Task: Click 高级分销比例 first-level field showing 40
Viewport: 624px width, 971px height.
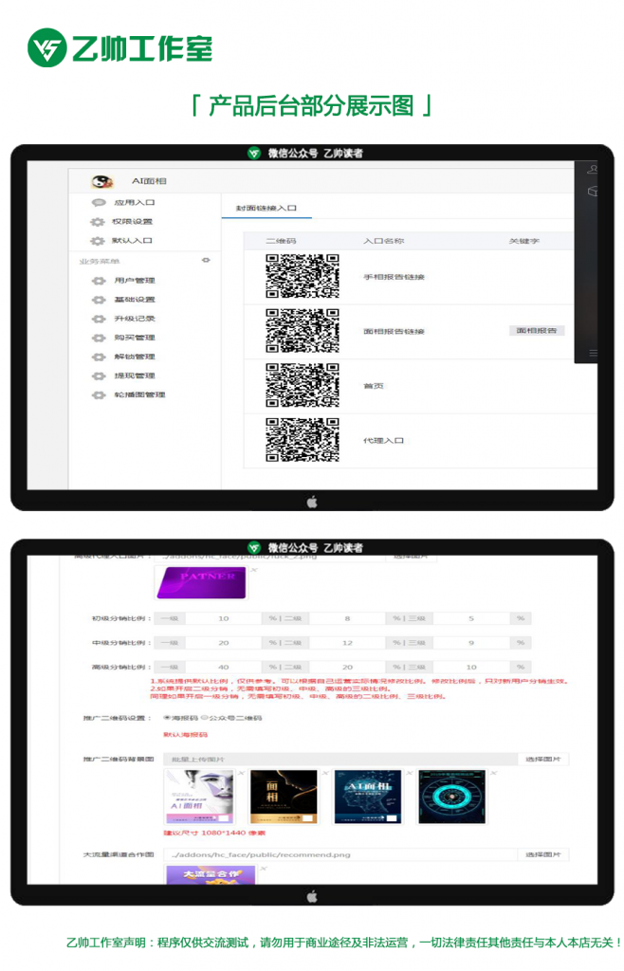Action: [x=224, y=667]
